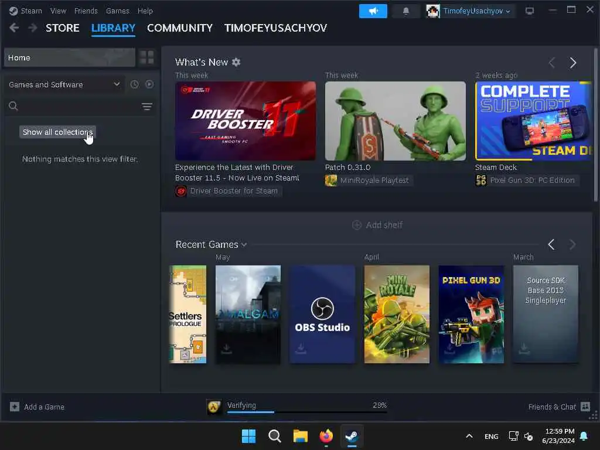600x450 pixels.
Task: Click Add a Game label
Action: coord(44,407)
